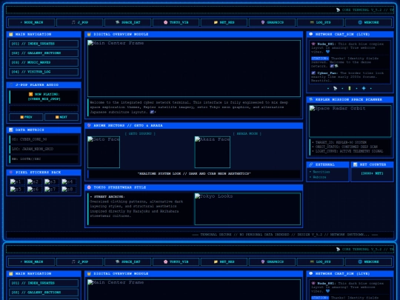400x300 pixels.
Task: Click the speech bubble icon on upper frame's NETWORK CHAT_SIM
Action: pyautogui.click(x=310, y=34)
